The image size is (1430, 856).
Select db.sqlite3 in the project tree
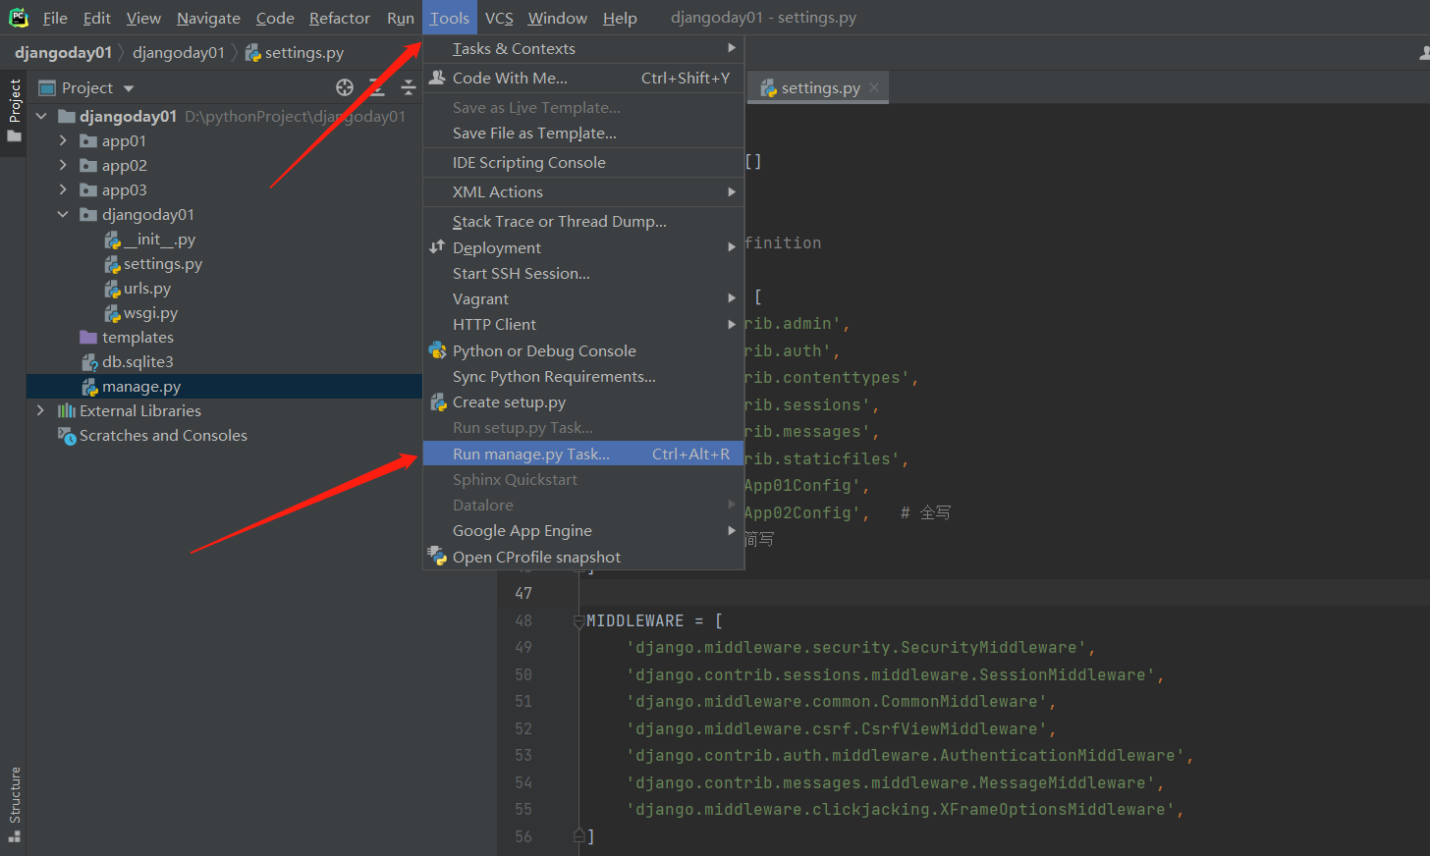pos(127,362)
